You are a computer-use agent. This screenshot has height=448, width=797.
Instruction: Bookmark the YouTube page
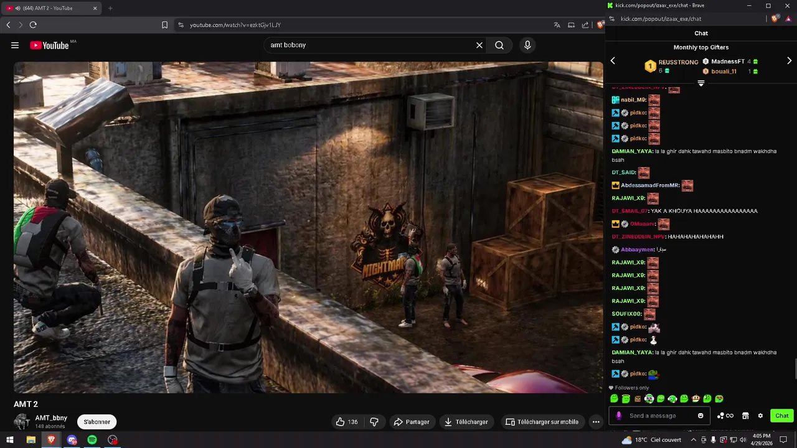tap(165, 25)
